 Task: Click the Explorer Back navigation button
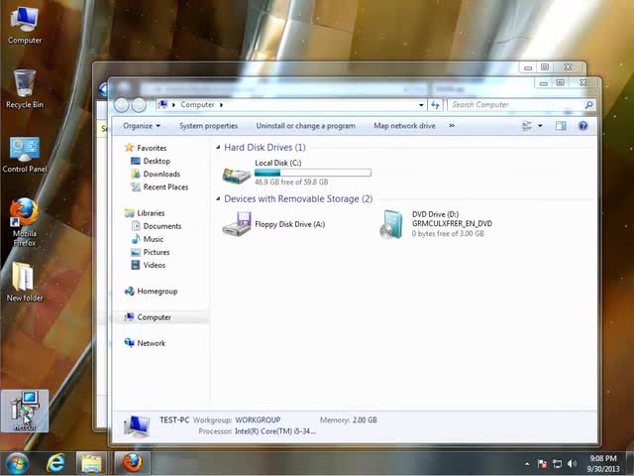click(x=121, y=105)
